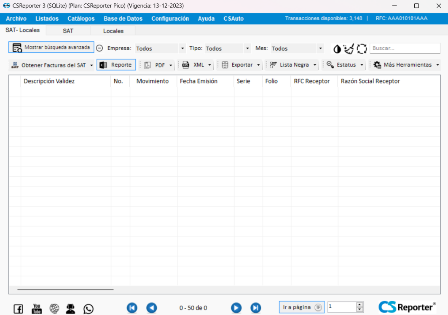This screenshot has width=448, height=315.
Task: Click the 0 - 50 de 0 text
Action: point(193,308)
